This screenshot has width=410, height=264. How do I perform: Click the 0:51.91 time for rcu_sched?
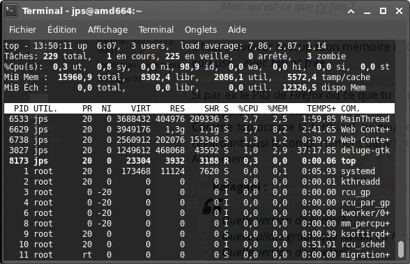coord(319,244)
